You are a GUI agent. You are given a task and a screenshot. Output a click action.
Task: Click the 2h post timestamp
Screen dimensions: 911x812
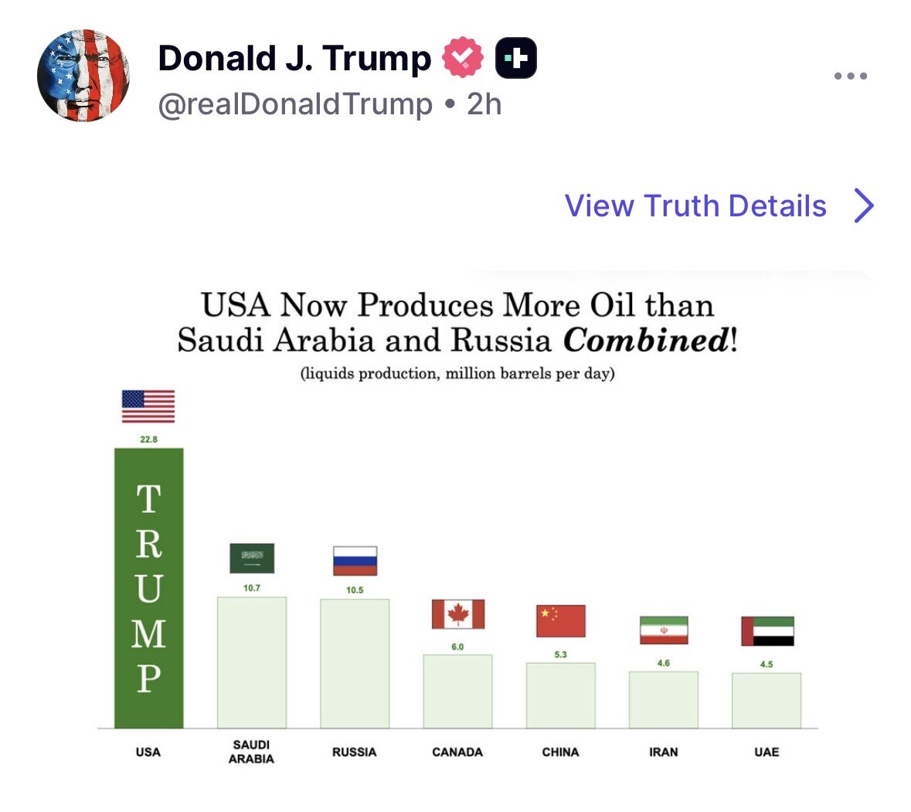point(484,104)
